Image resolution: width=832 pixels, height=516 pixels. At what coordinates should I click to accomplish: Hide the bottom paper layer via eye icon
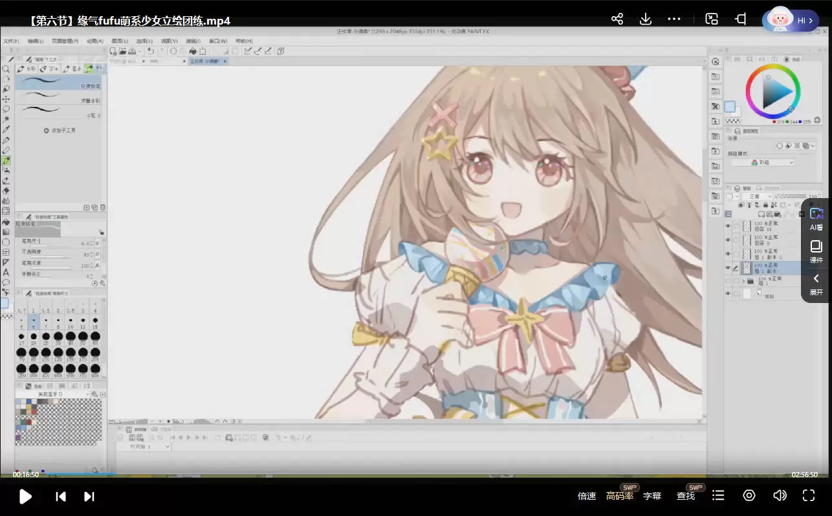[x=728, y=294]
